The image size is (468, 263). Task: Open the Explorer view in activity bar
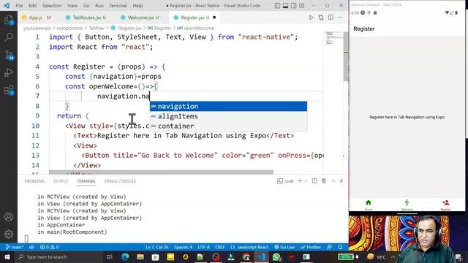(9, 20)
